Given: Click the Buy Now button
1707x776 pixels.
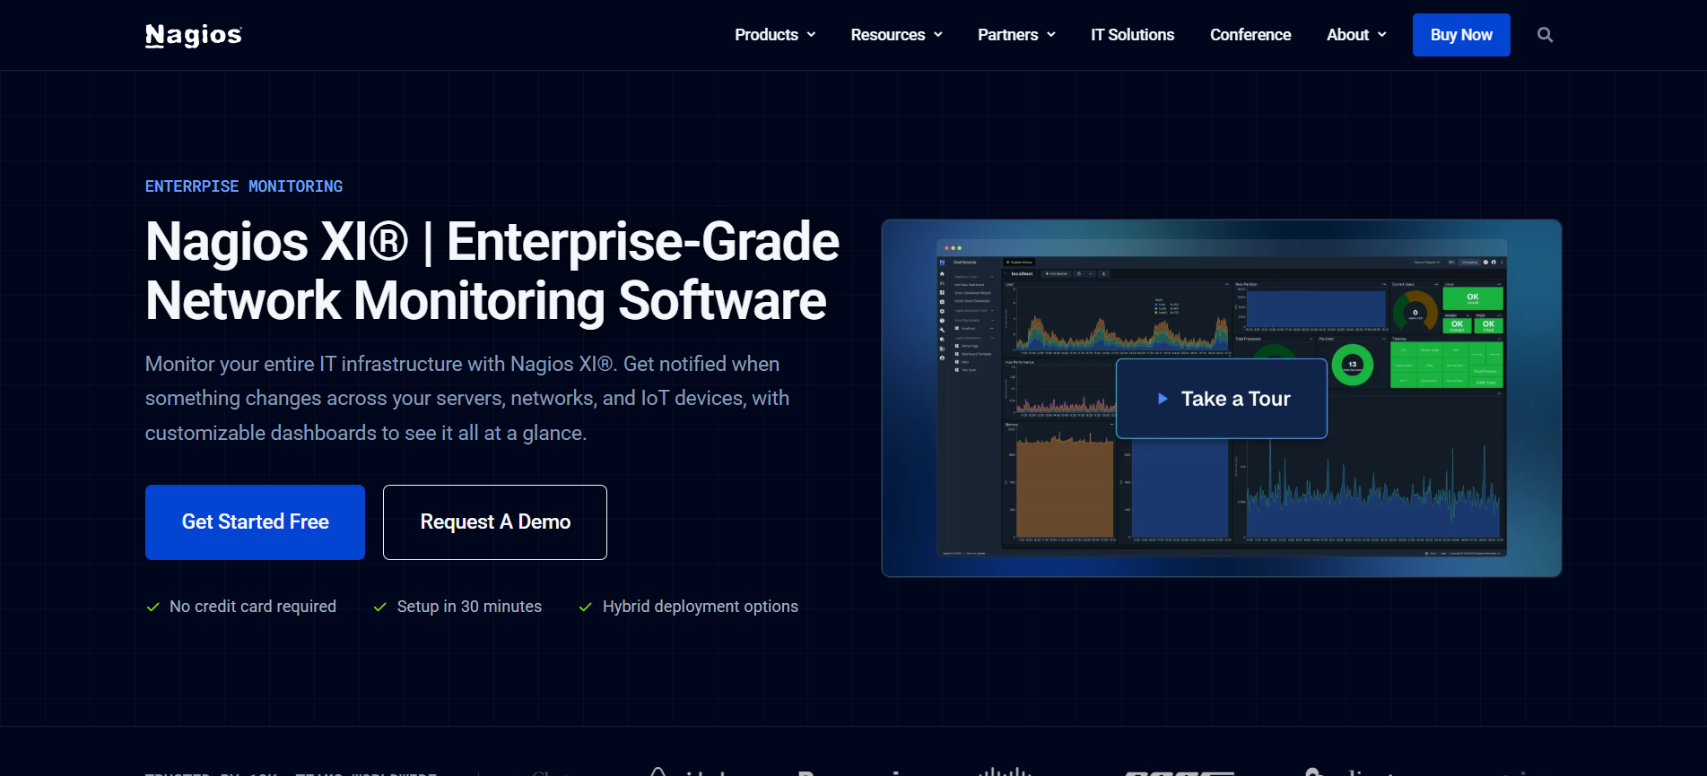Looking at the screenshot, I should (1461, 35).
